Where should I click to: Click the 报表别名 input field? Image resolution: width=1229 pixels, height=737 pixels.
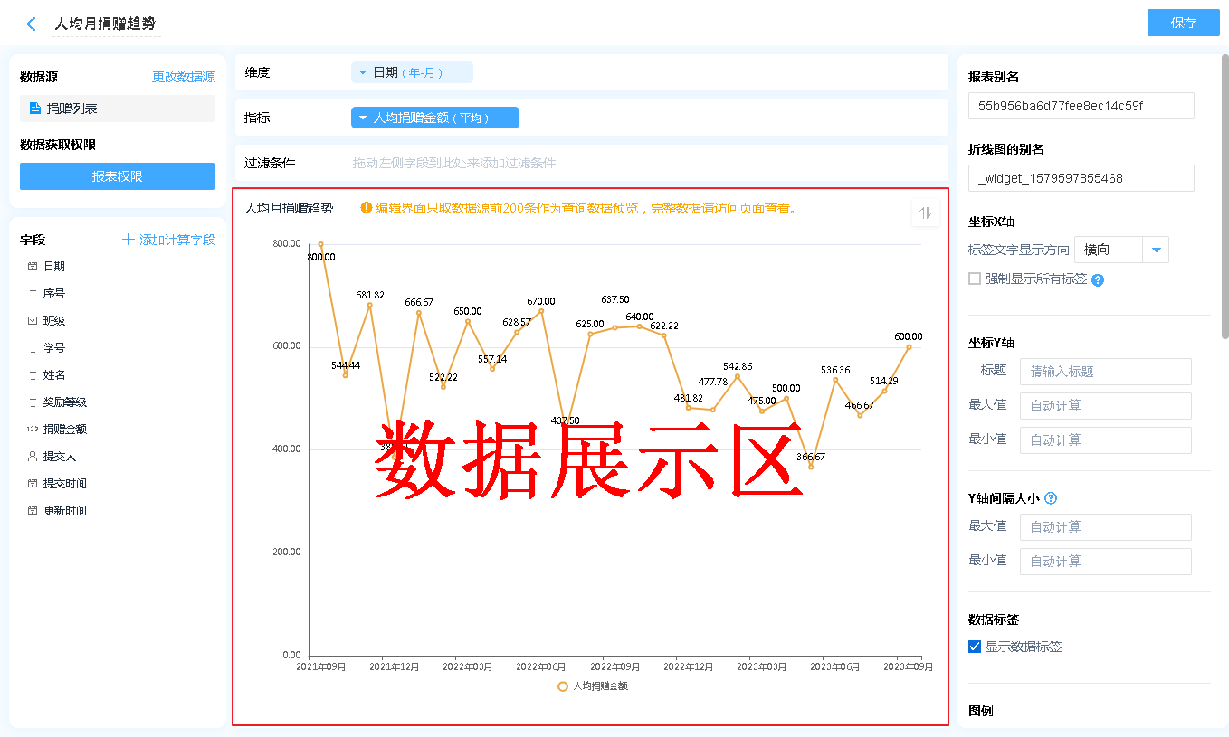[x=1081, y=106]
